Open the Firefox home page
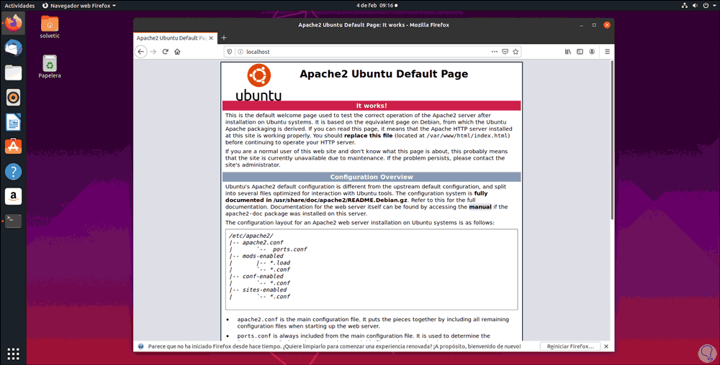Screen dimensions: 720x365 click(x=177, y=52)
